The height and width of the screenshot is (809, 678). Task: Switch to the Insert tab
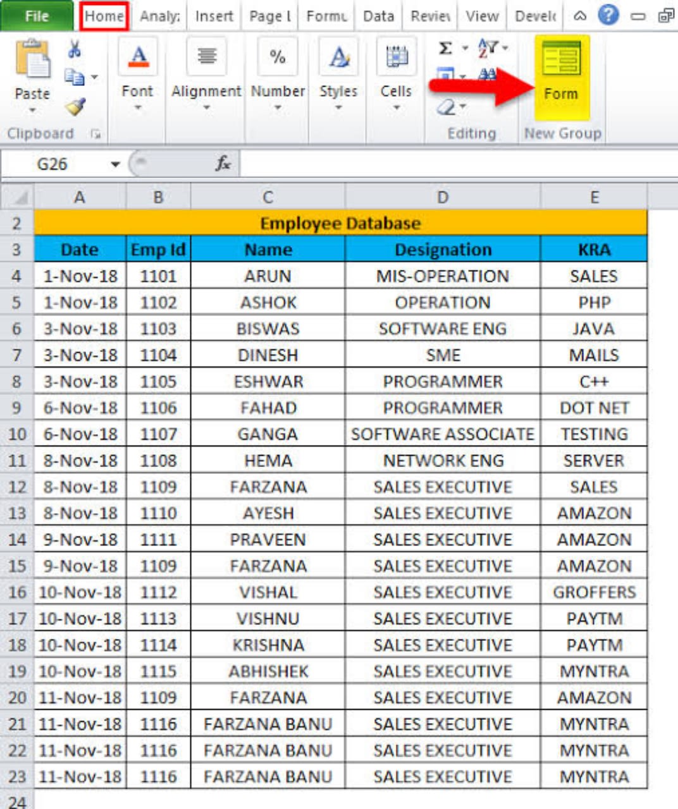(214, 16)
